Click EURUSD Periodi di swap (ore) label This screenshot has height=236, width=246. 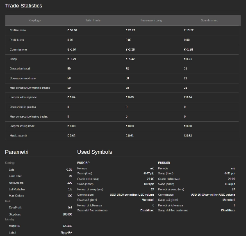171,190
